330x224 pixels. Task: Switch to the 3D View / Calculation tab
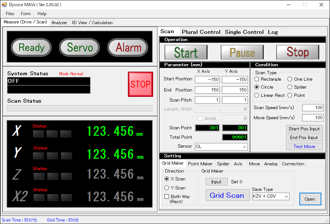(92, 23)
